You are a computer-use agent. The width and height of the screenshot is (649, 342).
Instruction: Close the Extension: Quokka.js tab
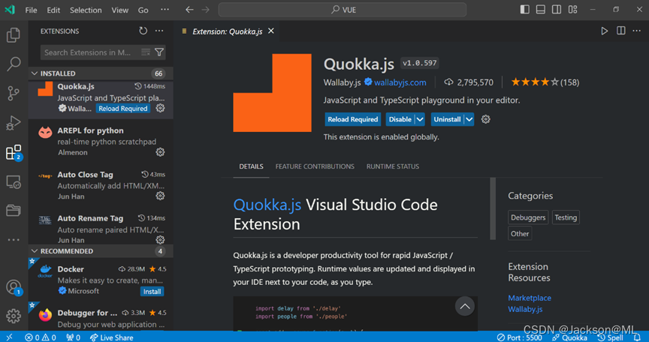point(271,31)
